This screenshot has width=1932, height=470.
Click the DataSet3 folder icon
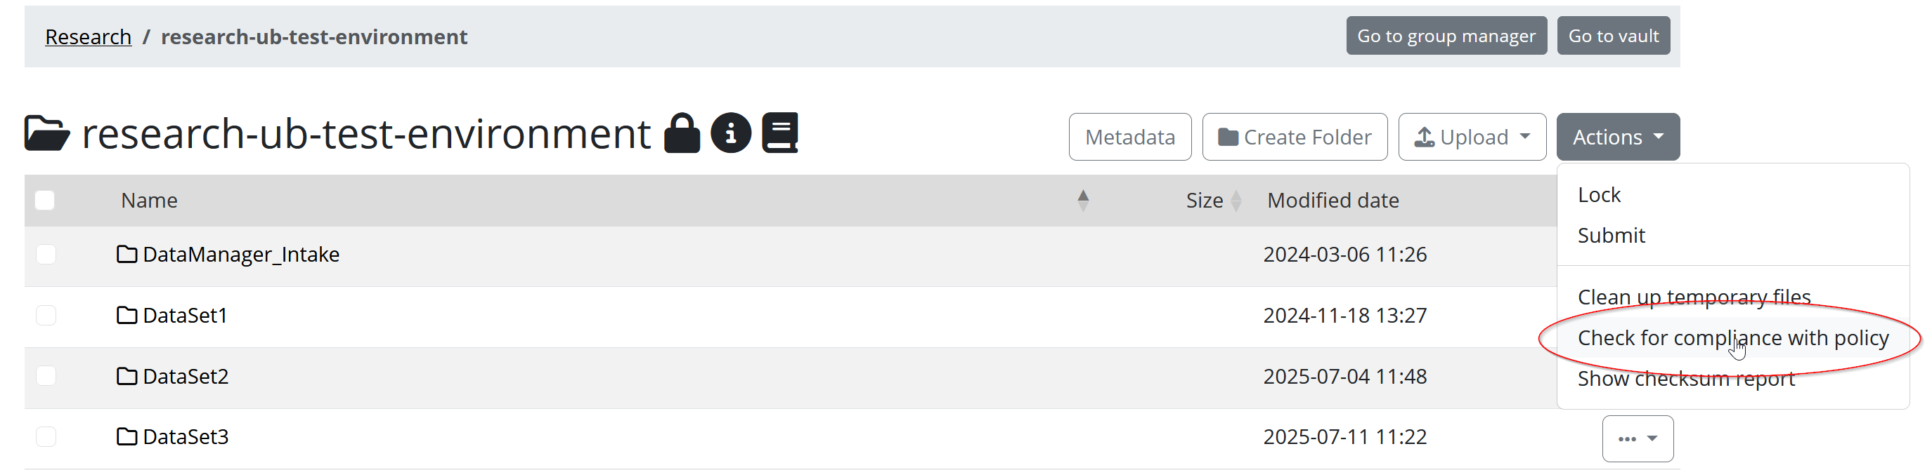[x=127, y=437]
